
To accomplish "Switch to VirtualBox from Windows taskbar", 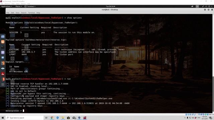I will (79, 118).
